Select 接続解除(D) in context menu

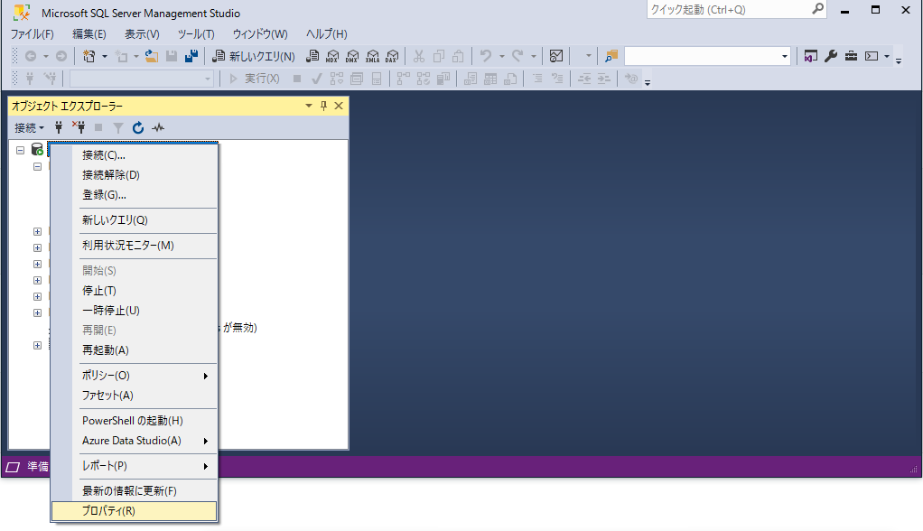(135, 175)
